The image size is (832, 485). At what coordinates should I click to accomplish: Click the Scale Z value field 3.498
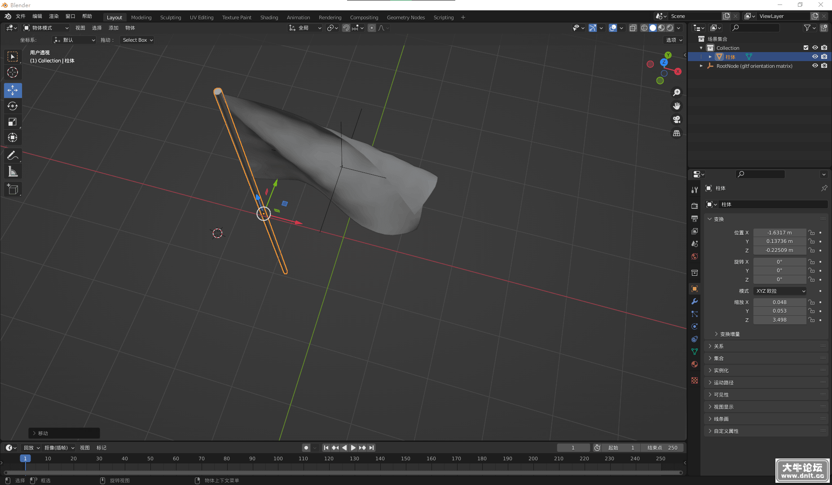point(779,320)
